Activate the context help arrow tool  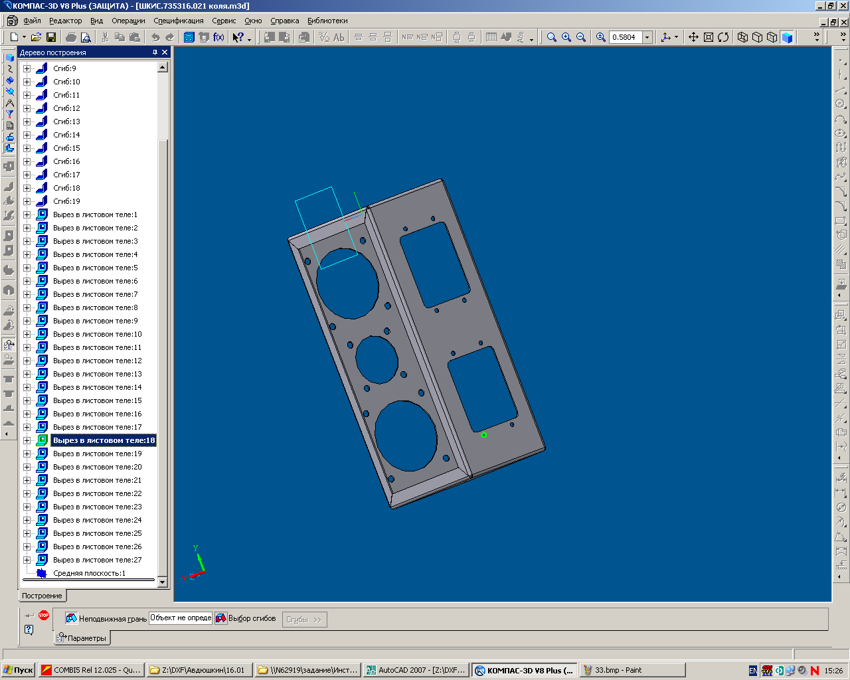(x=238, y=37)
